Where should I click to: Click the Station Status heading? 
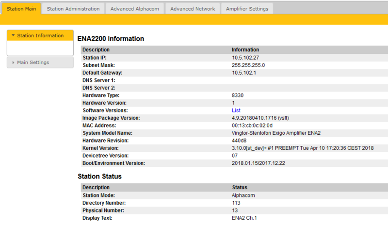tap(99, 177)
